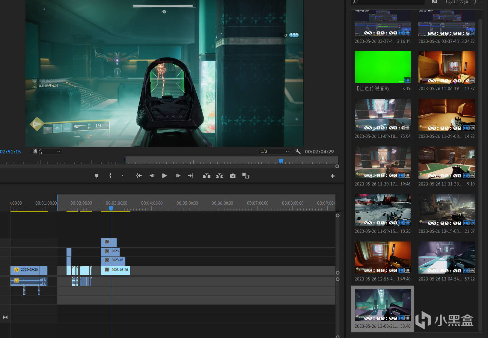
Task: Step back one frame
Action: (x=152, y=176)
